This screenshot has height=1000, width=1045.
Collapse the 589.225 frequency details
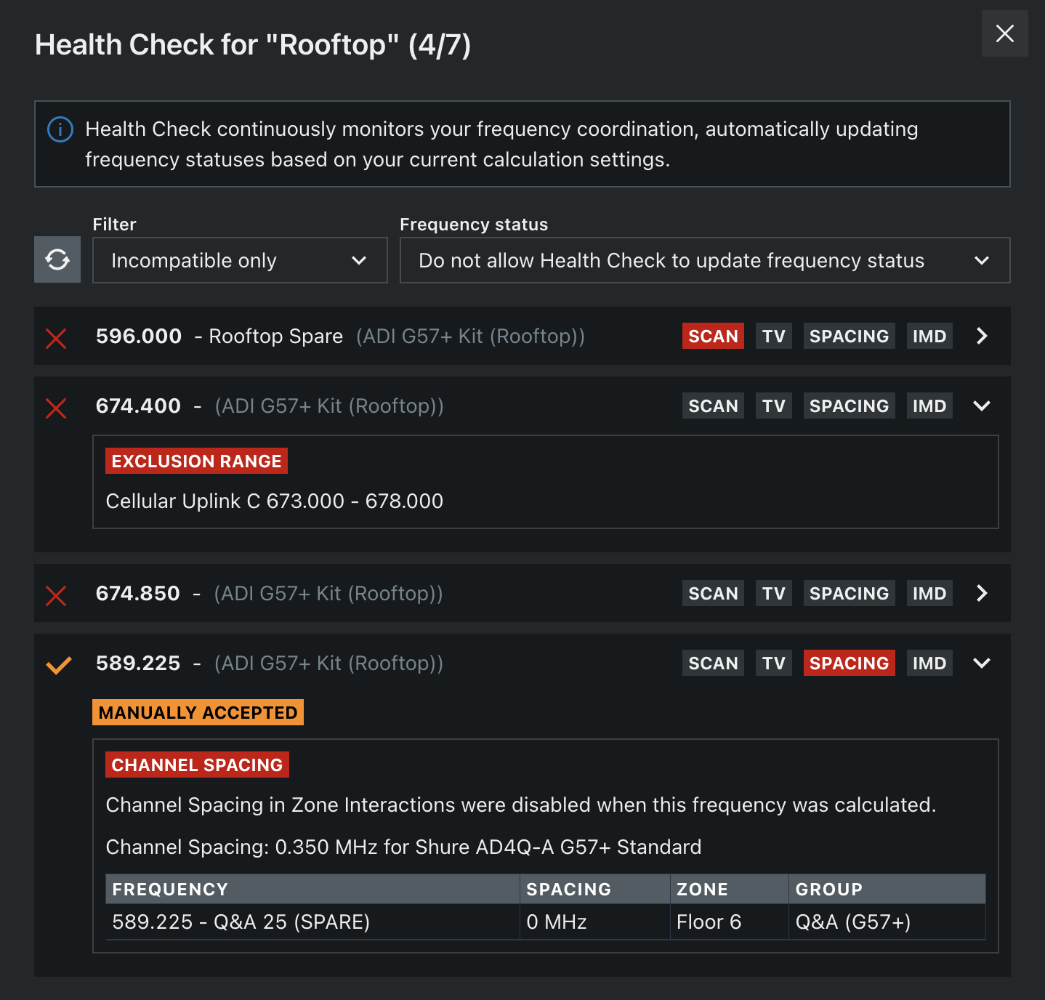tap(982, 663)
